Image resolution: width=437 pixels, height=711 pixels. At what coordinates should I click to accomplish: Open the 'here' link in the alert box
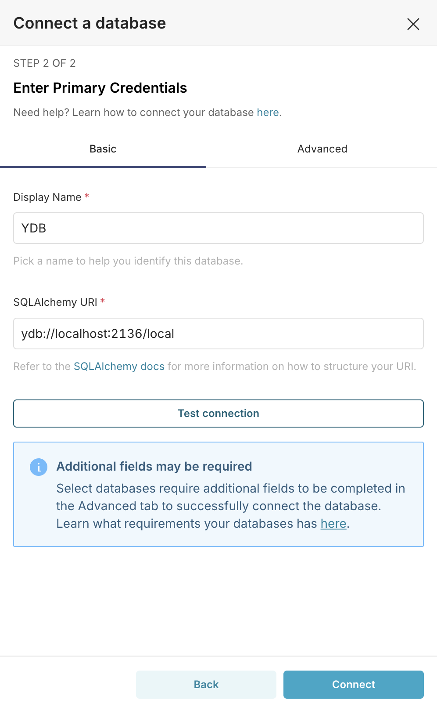(x=333, y=524)
